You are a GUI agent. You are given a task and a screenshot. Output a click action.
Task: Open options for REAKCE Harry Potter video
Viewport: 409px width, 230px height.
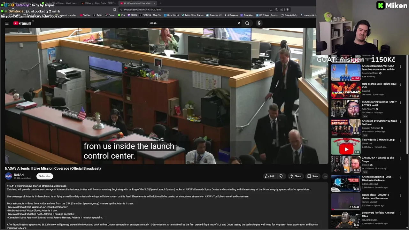400,103
